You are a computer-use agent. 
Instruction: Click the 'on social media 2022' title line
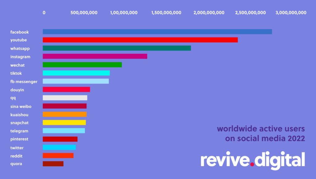coord(265,139)
